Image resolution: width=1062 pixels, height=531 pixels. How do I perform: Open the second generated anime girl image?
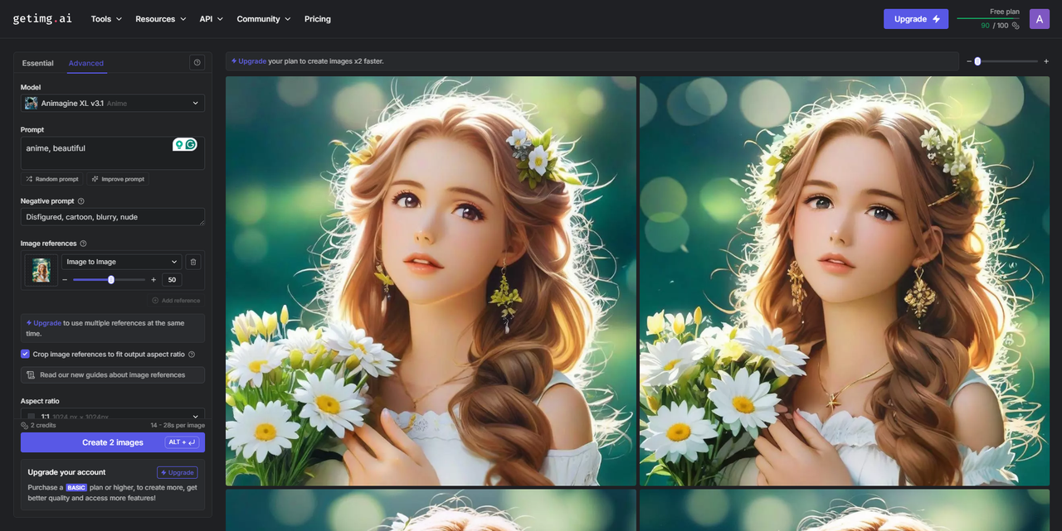pos(845,281)
